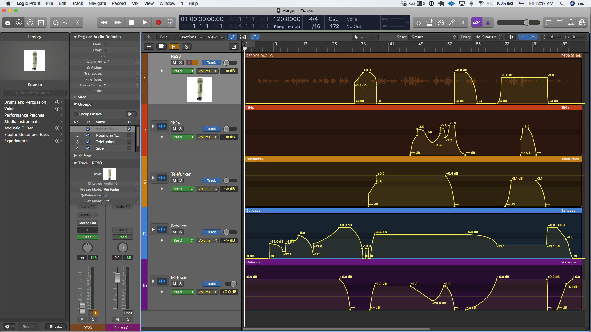
Task: Open the Drag No Overlap dropdown
Action: (488, 37)
